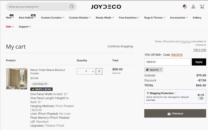Viewport: 208px width, 130px height.
Task: Delete the curtain item with trash icon
Action: pos(99,71)
